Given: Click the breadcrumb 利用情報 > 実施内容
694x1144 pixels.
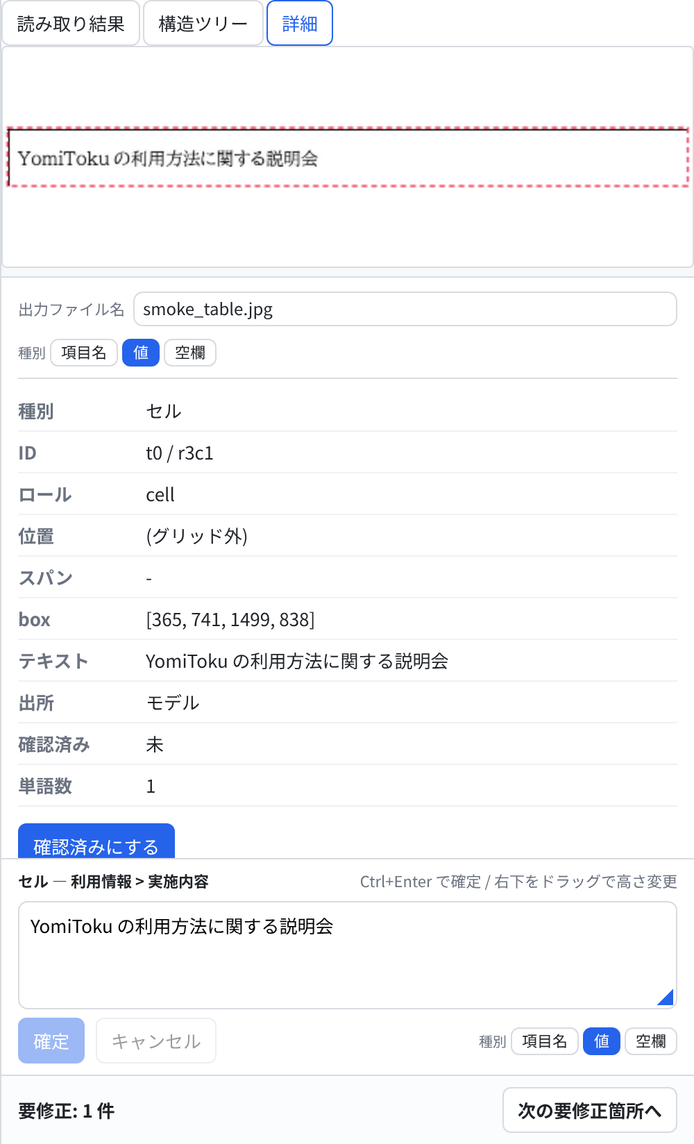Looking at the screenshot, I should [139, 882].
